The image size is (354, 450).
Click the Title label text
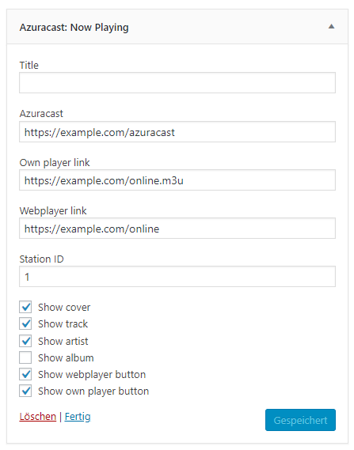(x=29, y=65)
